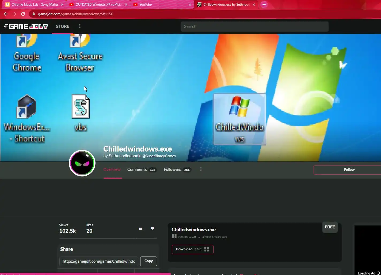Close the OUTDATED Windows XP tab

(126, 5)
